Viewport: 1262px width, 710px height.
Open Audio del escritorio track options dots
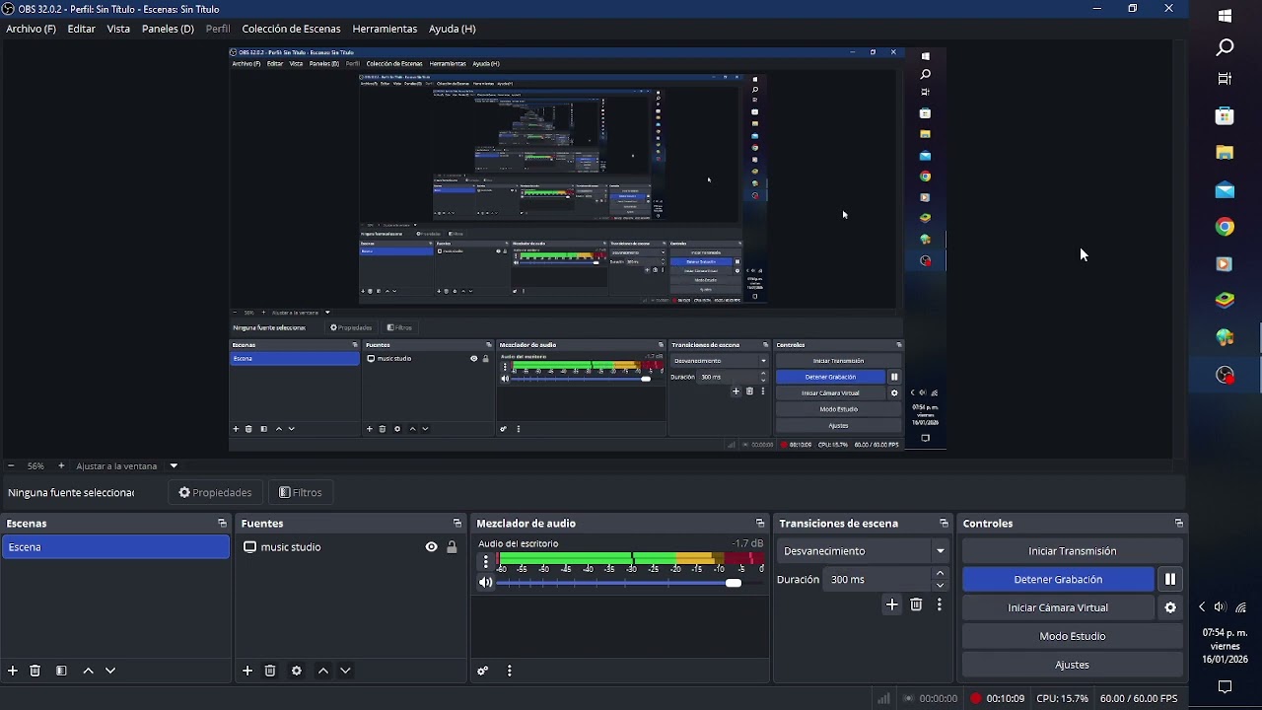pos(485,561)
